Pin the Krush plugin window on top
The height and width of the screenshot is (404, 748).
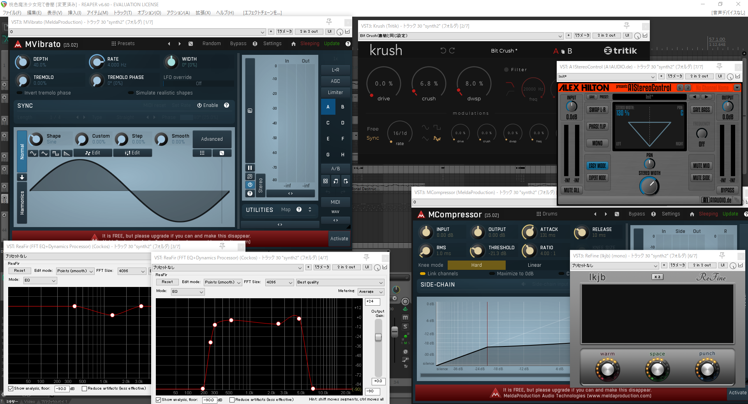[x=626, y=26]
